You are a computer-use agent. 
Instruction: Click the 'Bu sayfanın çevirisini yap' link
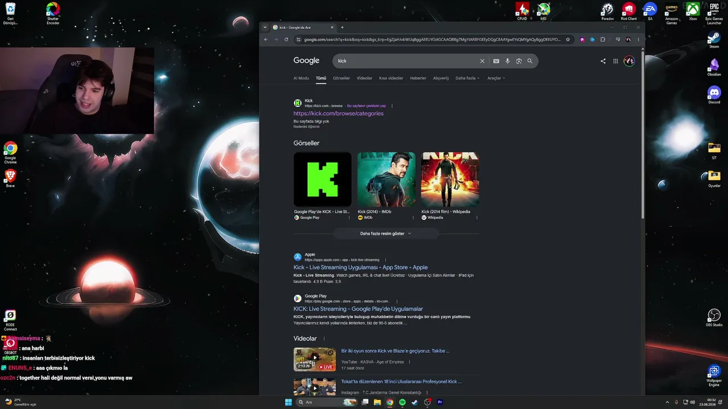(366, 106)
